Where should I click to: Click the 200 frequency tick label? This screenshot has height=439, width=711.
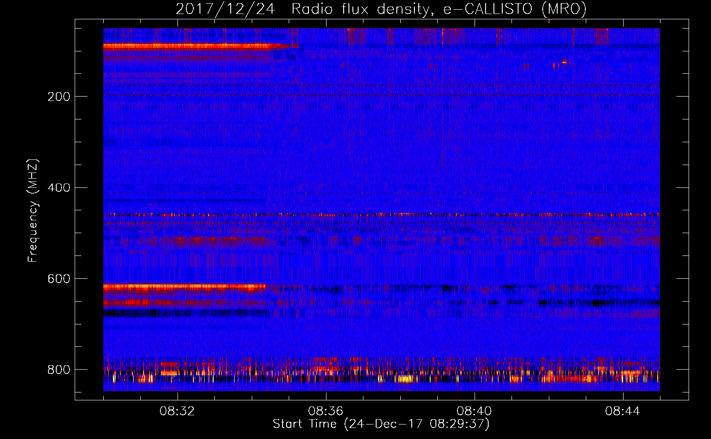(x=59, y=97)
